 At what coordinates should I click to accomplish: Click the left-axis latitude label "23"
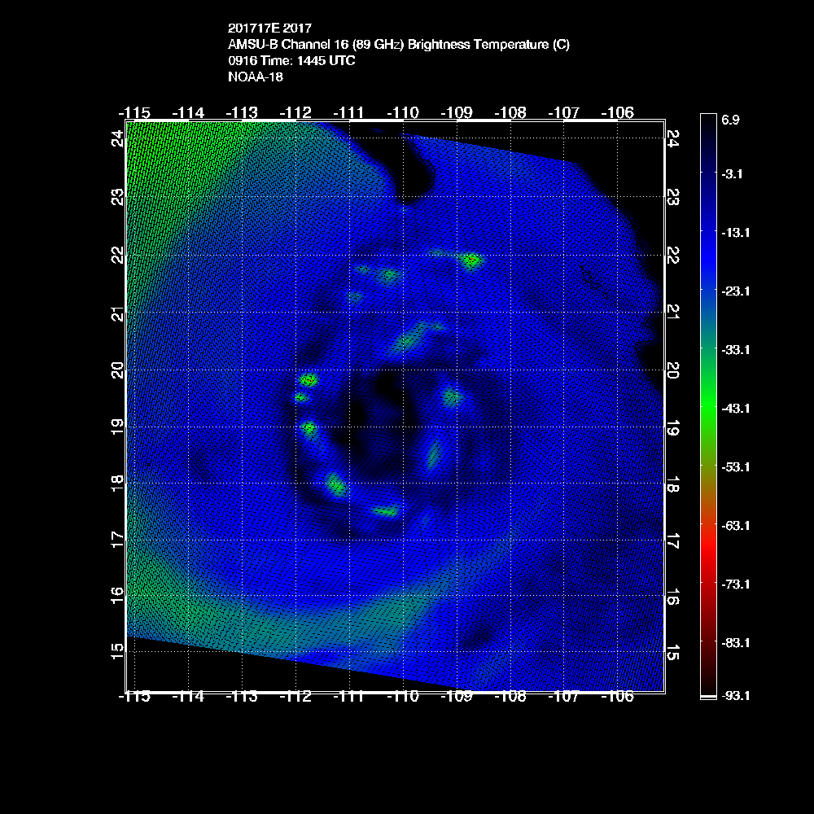pyautogui.click(x=118, y=197)
